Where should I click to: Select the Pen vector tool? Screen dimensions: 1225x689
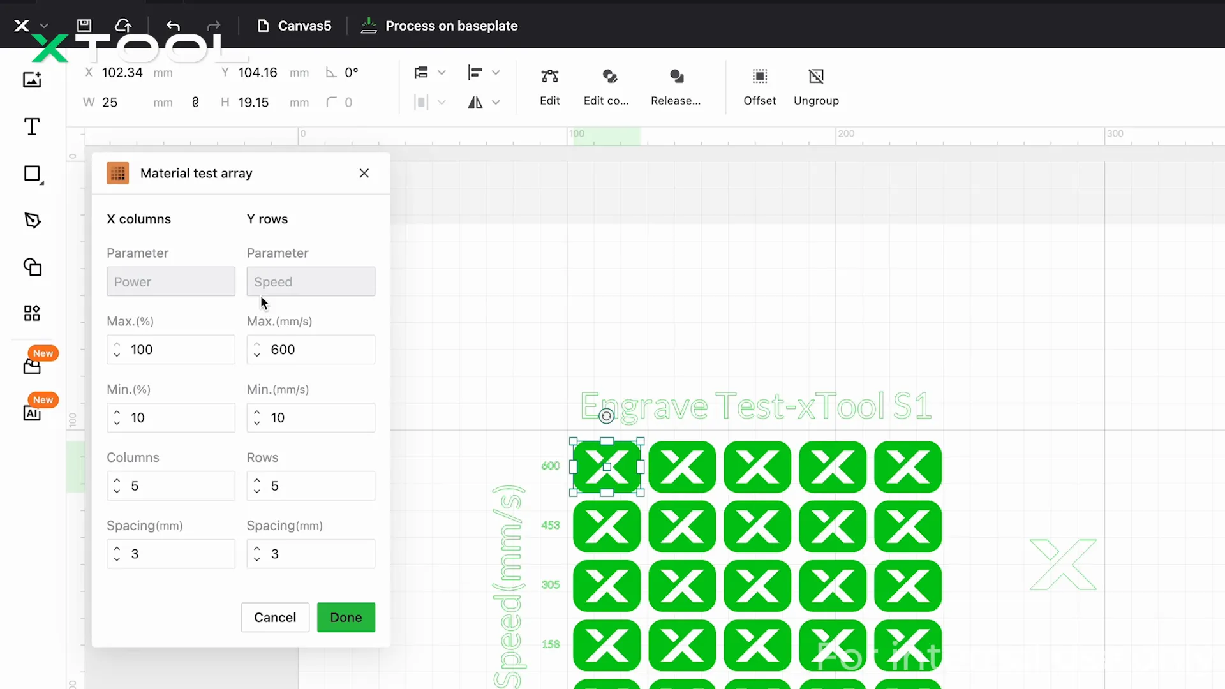click(33, 220)
